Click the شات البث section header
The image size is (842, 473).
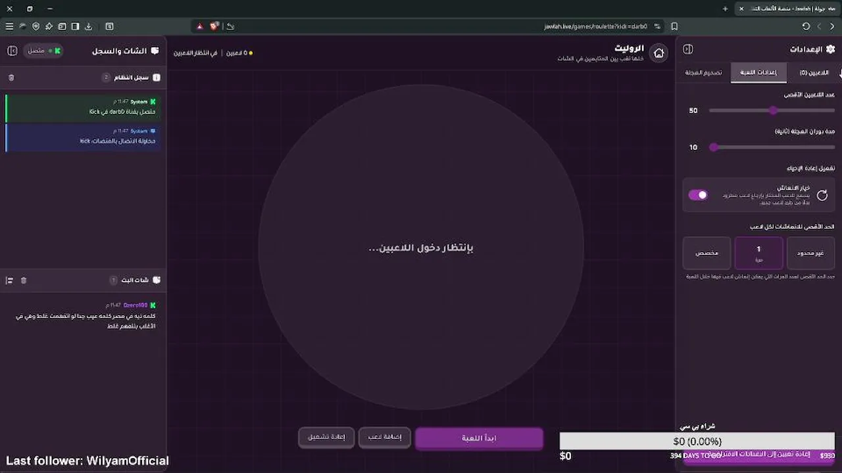click(x=82, y=281)
